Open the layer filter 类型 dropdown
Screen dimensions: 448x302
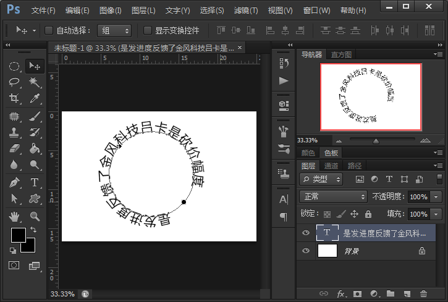tap(321, 179)
